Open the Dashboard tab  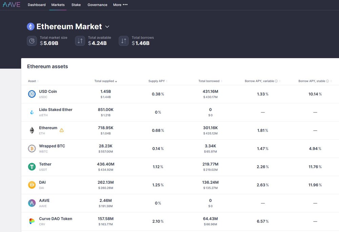(37, 5)
